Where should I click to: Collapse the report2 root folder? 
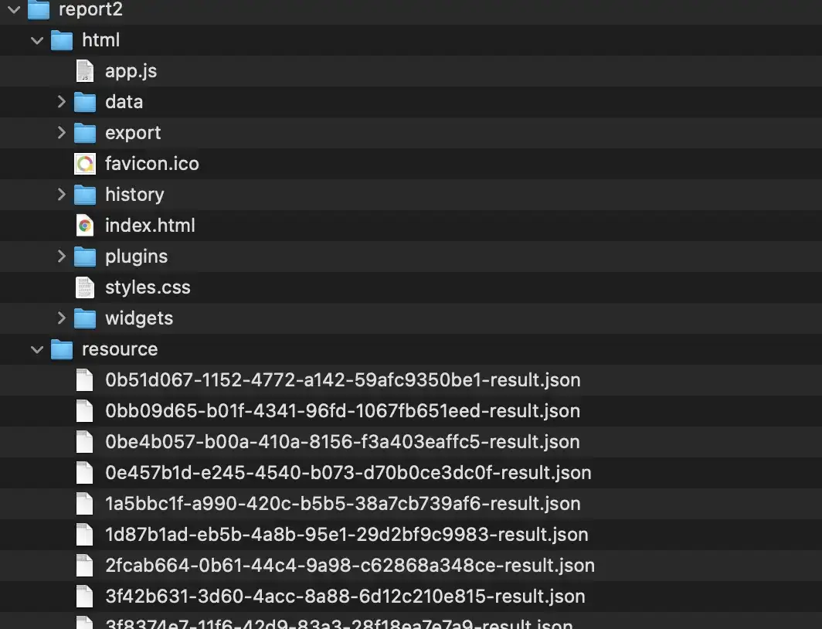(14, 9)
